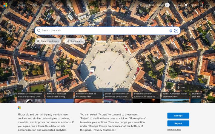This screenshot has height=134, width=215.
Task: Open the Mobile link
Action: [x=195, y=5]
